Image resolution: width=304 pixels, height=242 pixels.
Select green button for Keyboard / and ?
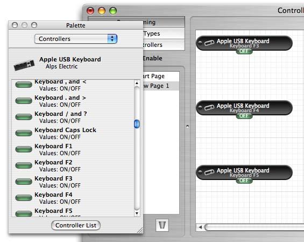pyautogui.click(x=24, y=117)
